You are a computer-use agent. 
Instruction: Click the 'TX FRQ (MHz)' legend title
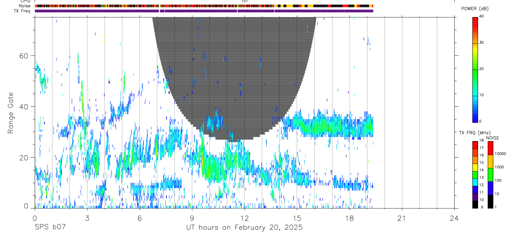point(475,133)
